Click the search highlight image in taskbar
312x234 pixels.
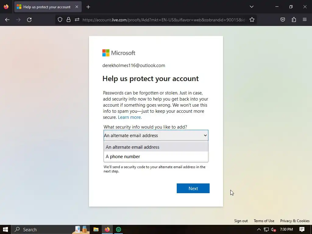point(81,229)
